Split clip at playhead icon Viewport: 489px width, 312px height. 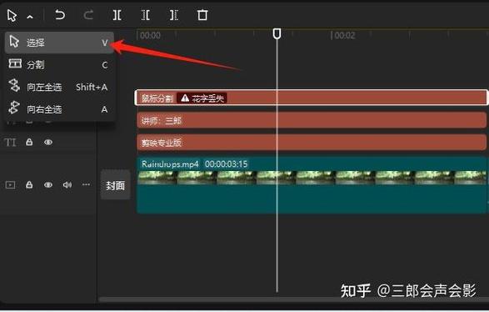[117, 15]
